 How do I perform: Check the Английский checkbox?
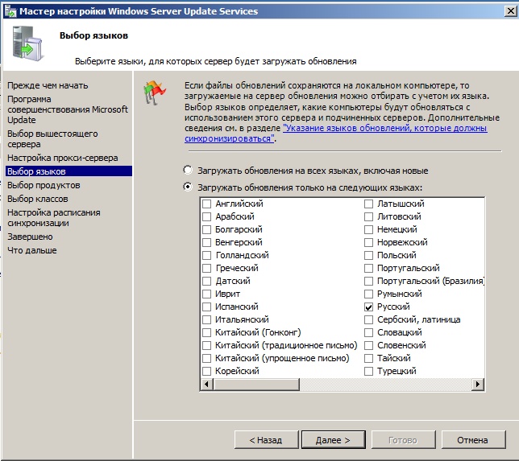coord(207,204)
